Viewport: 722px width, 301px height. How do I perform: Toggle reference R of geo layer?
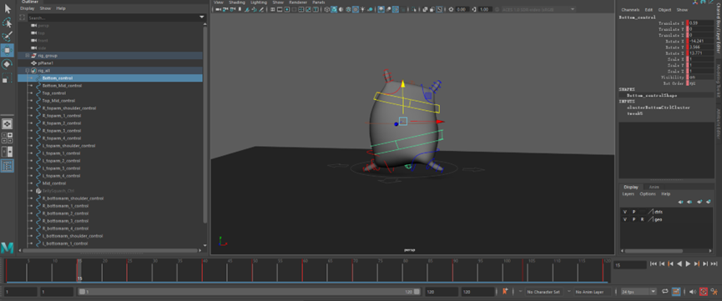643,219
